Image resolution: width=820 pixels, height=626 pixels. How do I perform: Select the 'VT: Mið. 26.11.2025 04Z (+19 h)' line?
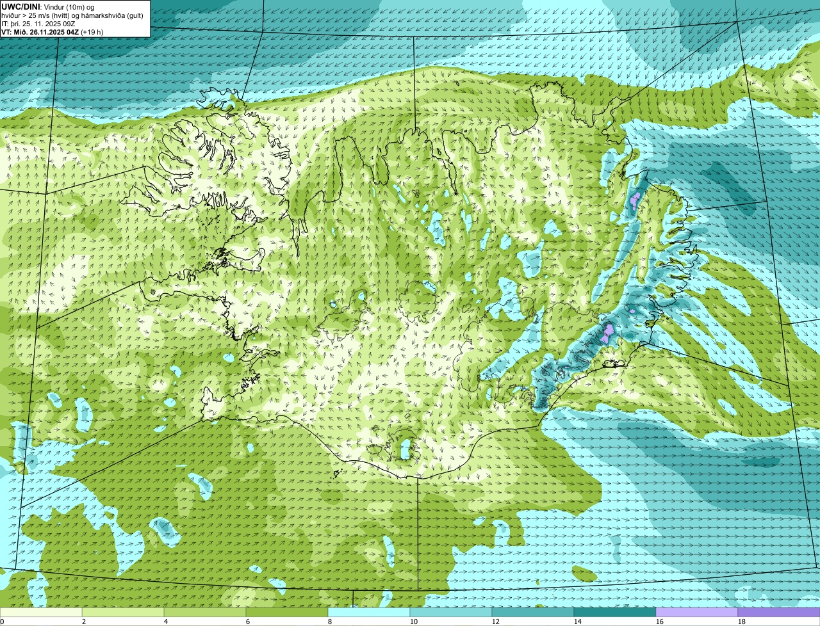coord(53,32)
